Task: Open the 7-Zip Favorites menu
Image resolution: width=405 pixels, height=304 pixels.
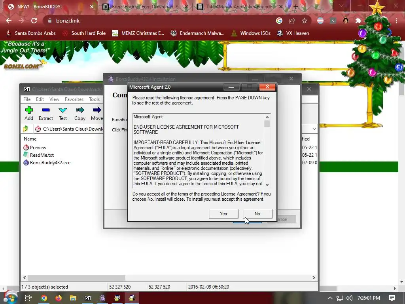Action: (74, 99)
